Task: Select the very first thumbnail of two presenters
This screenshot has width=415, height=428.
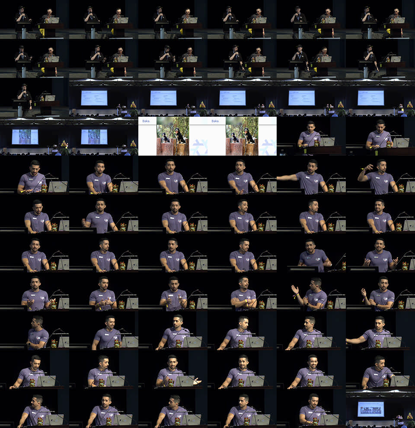Action: click(35, 19)
